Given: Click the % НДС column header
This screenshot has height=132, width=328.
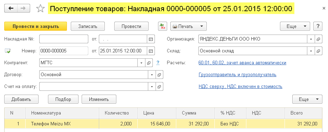Looking at the screenshot, I should tap(231, 113).
